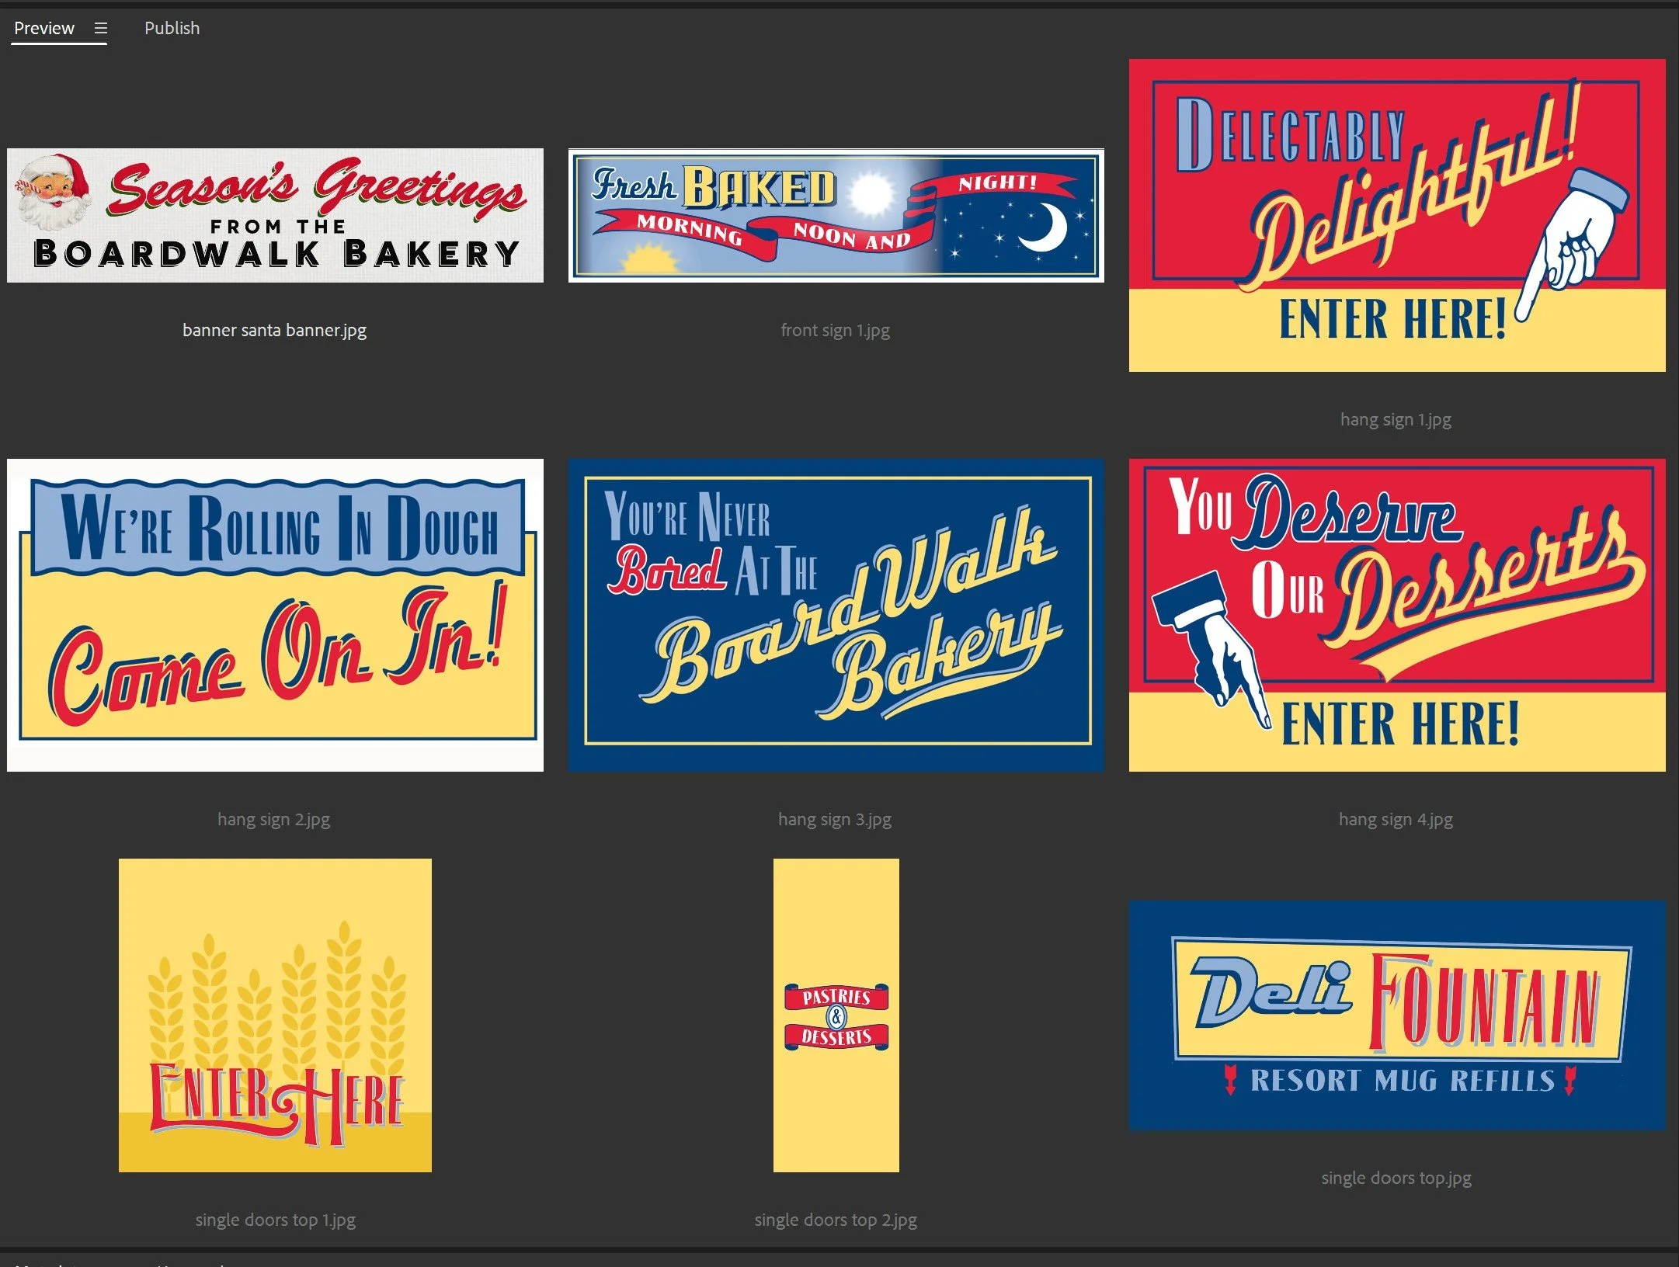
Task: Select the wheat Enter Here door thumbnail
Action: click(x=275, y=1015)
